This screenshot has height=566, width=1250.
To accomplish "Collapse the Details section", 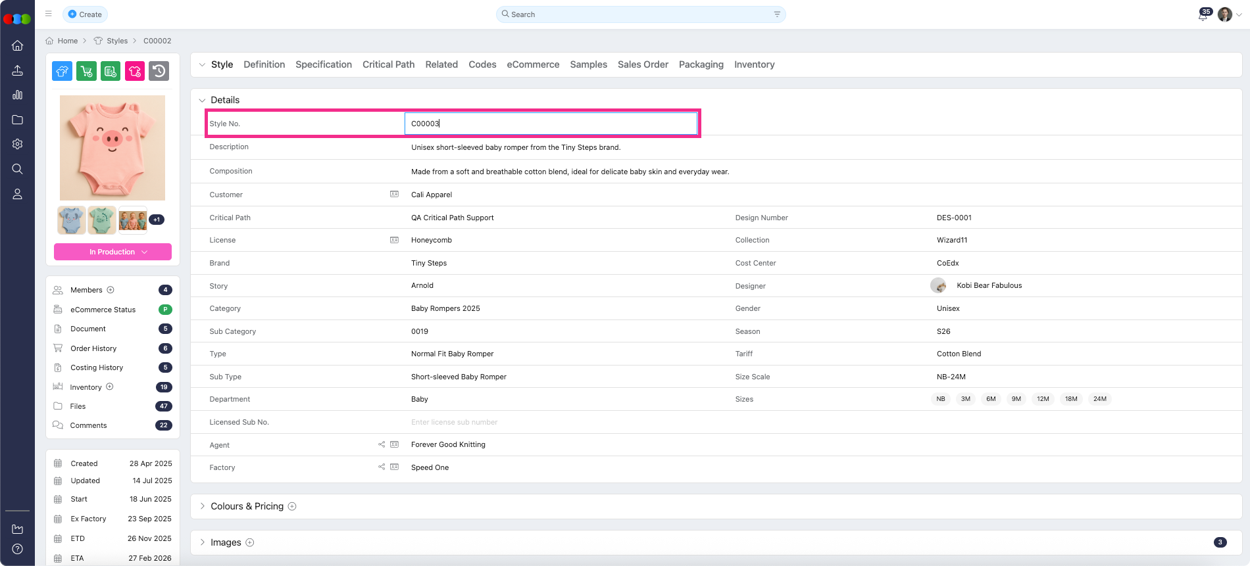I will pos(203,100).
